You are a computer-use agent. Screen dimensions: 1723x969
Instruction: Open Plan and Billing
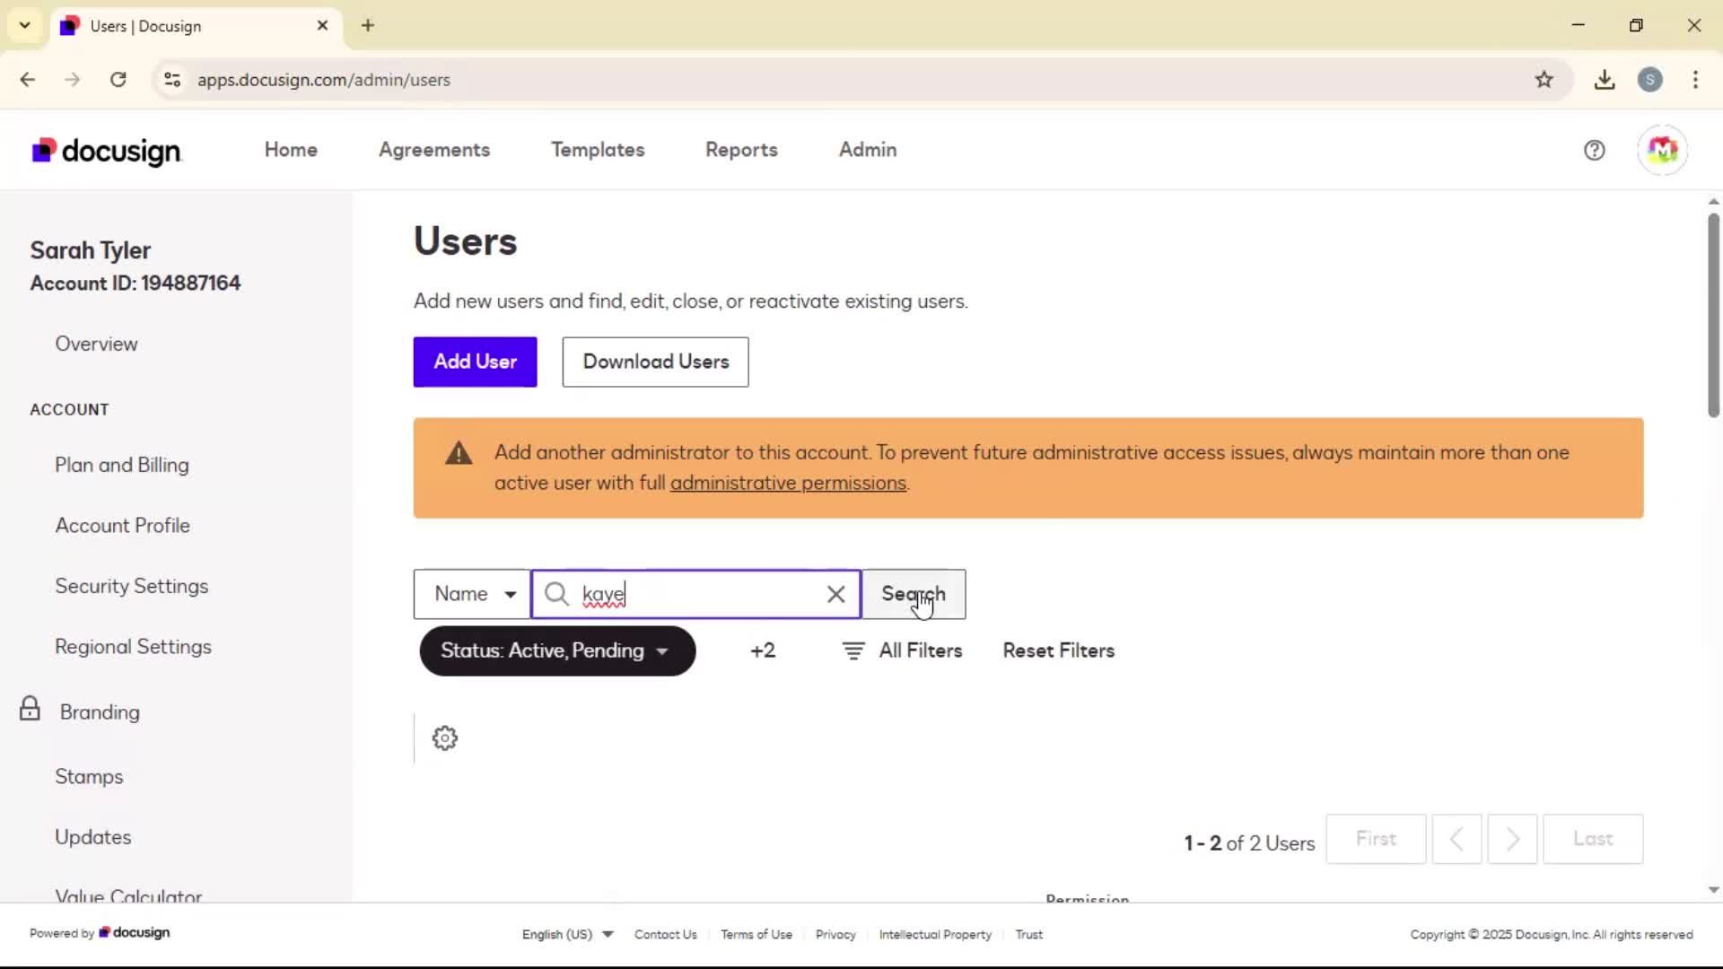pyautogui.click(x=122, y=465)
